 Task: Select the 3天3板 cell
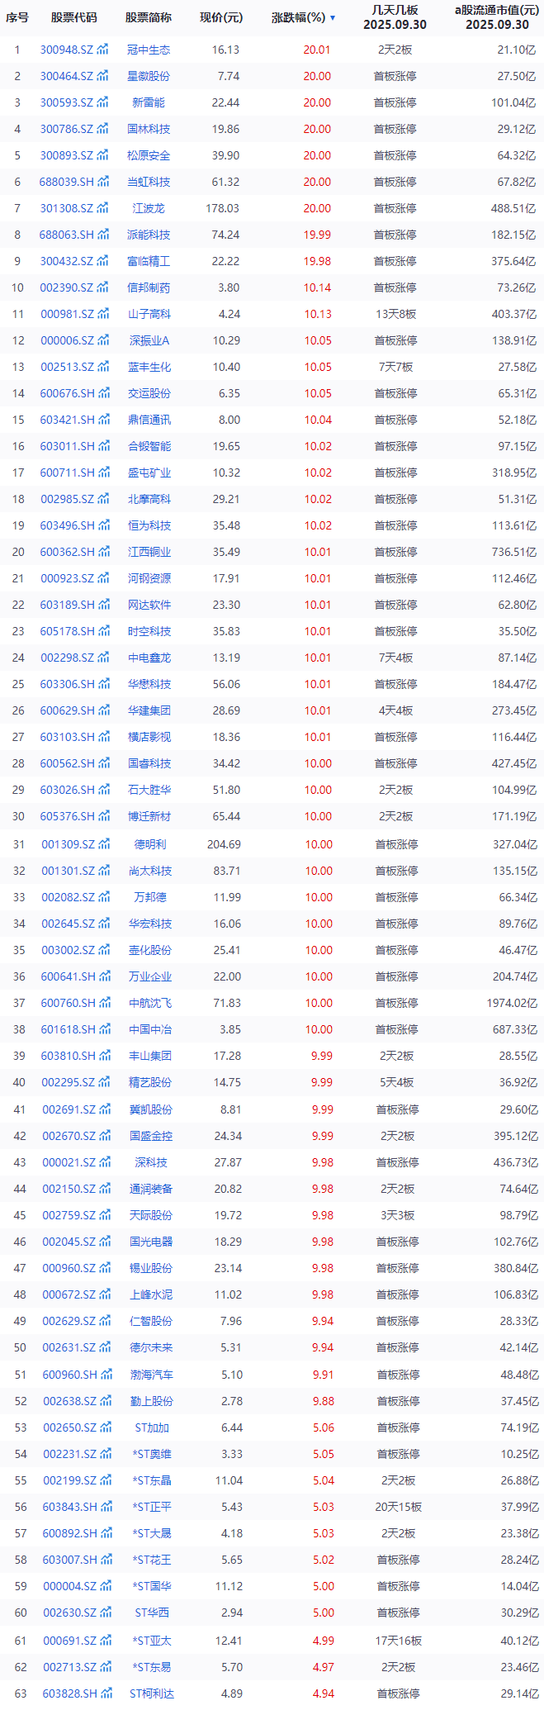click(398, 1215)
